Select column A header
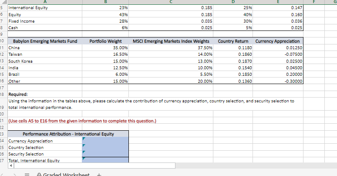This screenshot has width=337, height=176. (45, 2)
